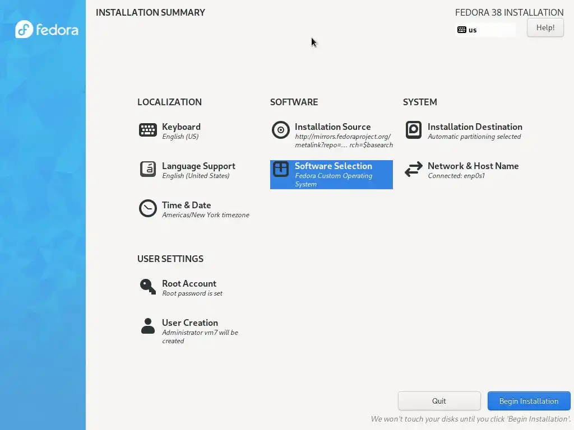
Task: Click 'English (United States)' language text
Action: tap(196, 176)
